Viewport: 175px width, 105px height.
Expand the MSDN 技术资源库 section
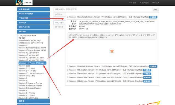pyautogui.click(x=33, y=14)
